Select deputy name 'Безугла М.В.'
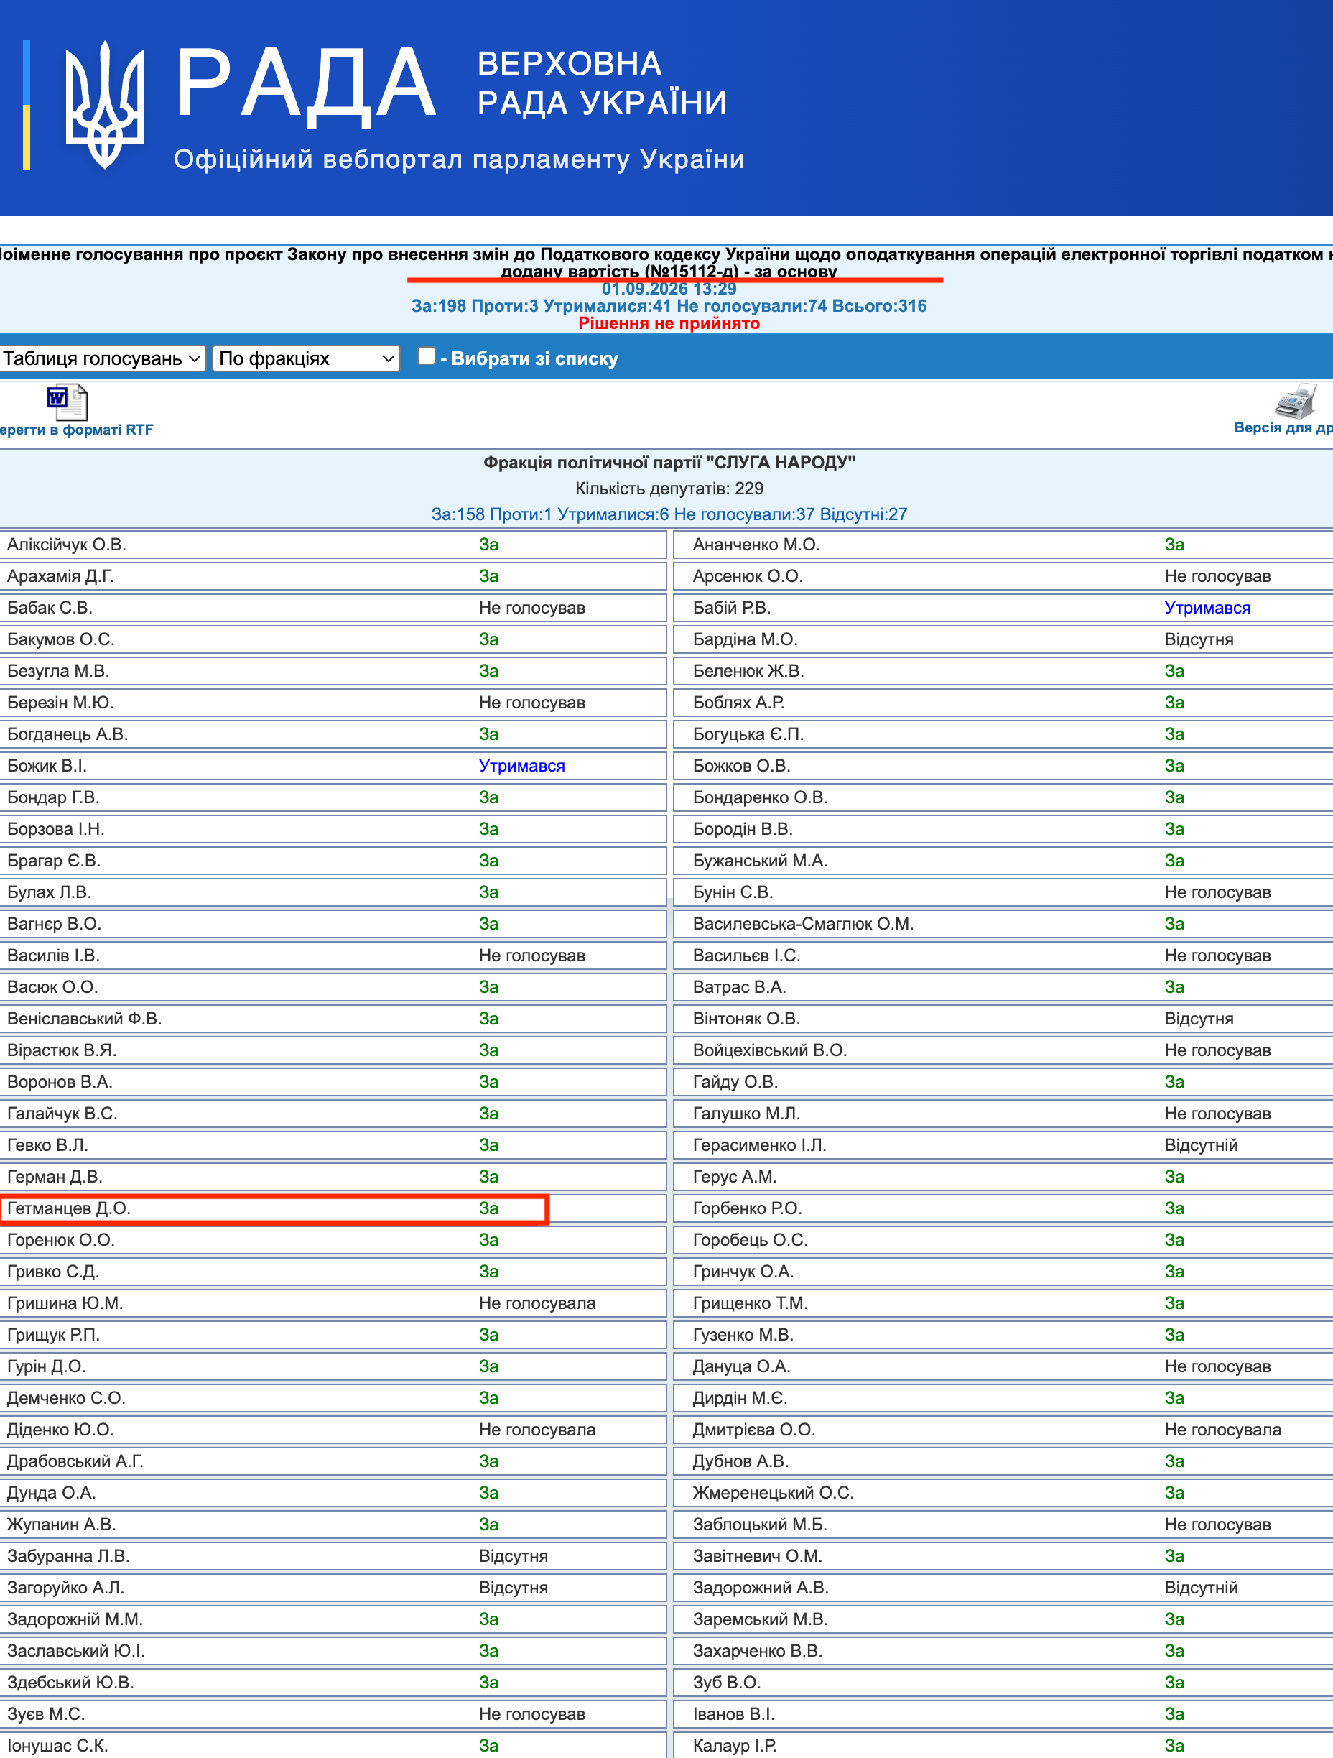This screenshot has width=1333, height=1758. pos(58,671)
